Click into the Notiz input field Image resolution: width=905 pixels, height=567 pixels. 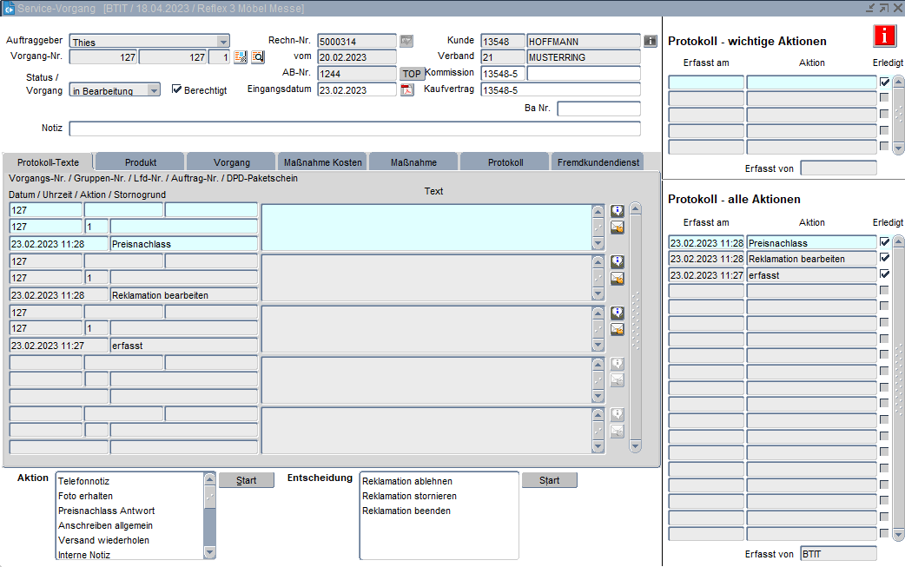point(354,129)
